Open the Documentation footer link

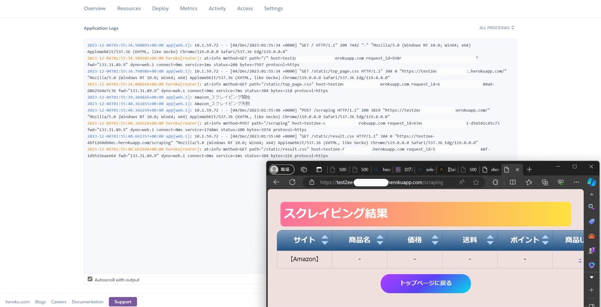pos(88,302)
